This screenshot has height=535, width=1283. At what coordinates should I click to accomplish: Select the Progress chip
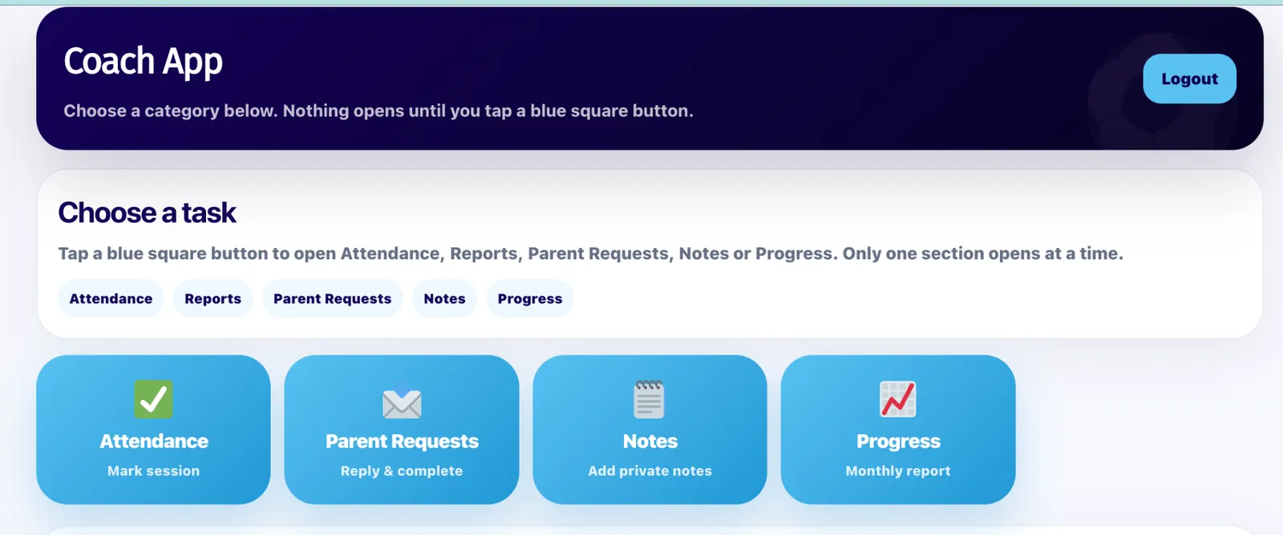tap(530, 298)
